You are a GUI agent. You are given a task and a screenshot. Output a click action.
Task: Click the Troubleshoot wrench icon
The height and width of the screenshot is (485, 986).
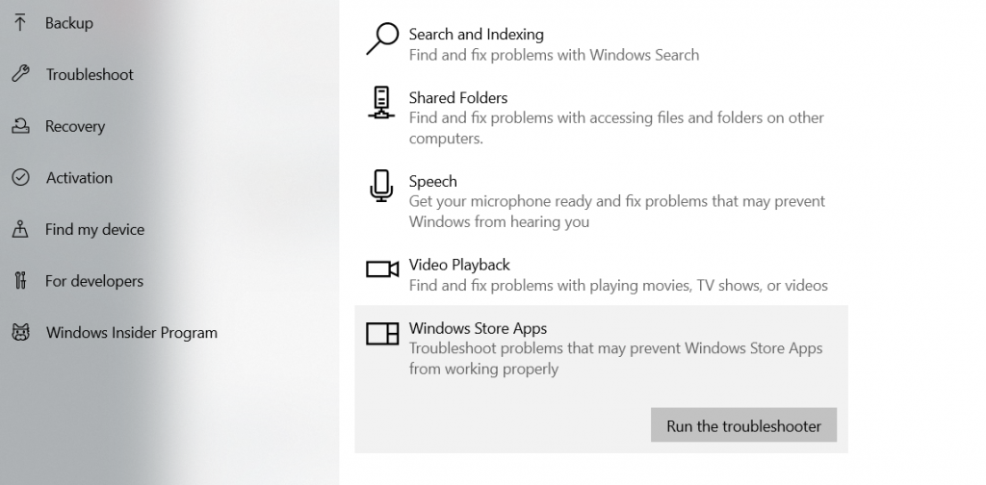click(x=20, y=75)
